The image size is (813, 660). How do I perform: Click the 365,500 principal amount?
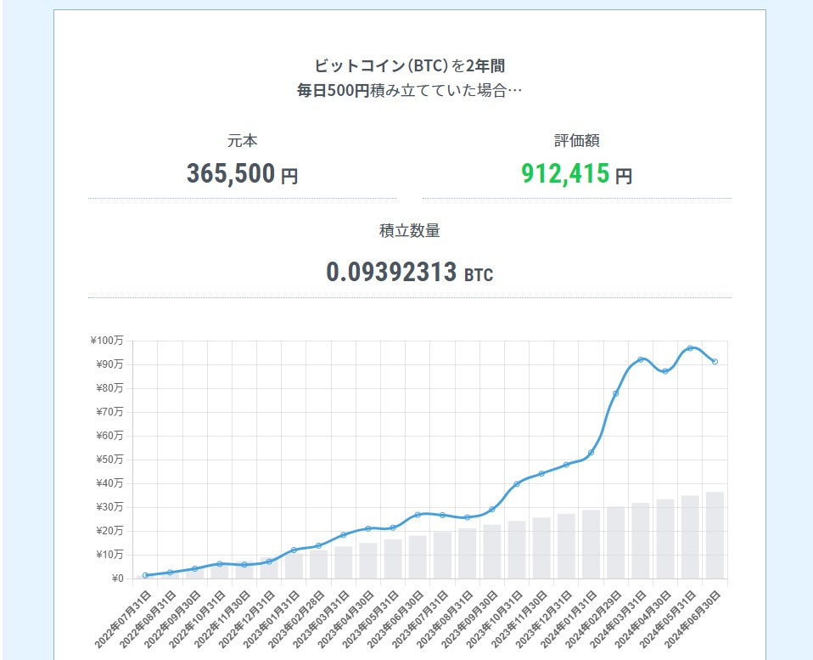[x=231, y=174]
